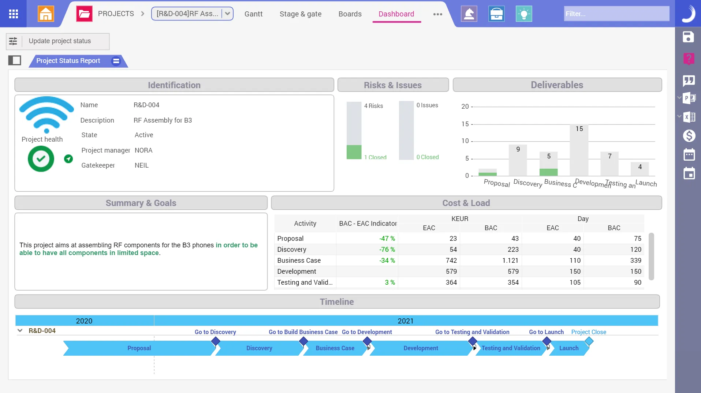The width and height of the screenshot is (701, 393).
Task: Switch to the Stage & gate tab
Action: click(x=300, y=14)
